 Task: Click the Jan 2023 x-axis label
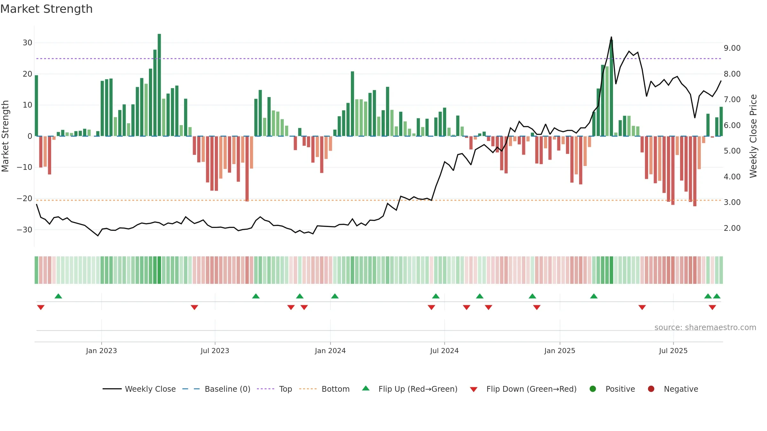[x=101, y=351]
